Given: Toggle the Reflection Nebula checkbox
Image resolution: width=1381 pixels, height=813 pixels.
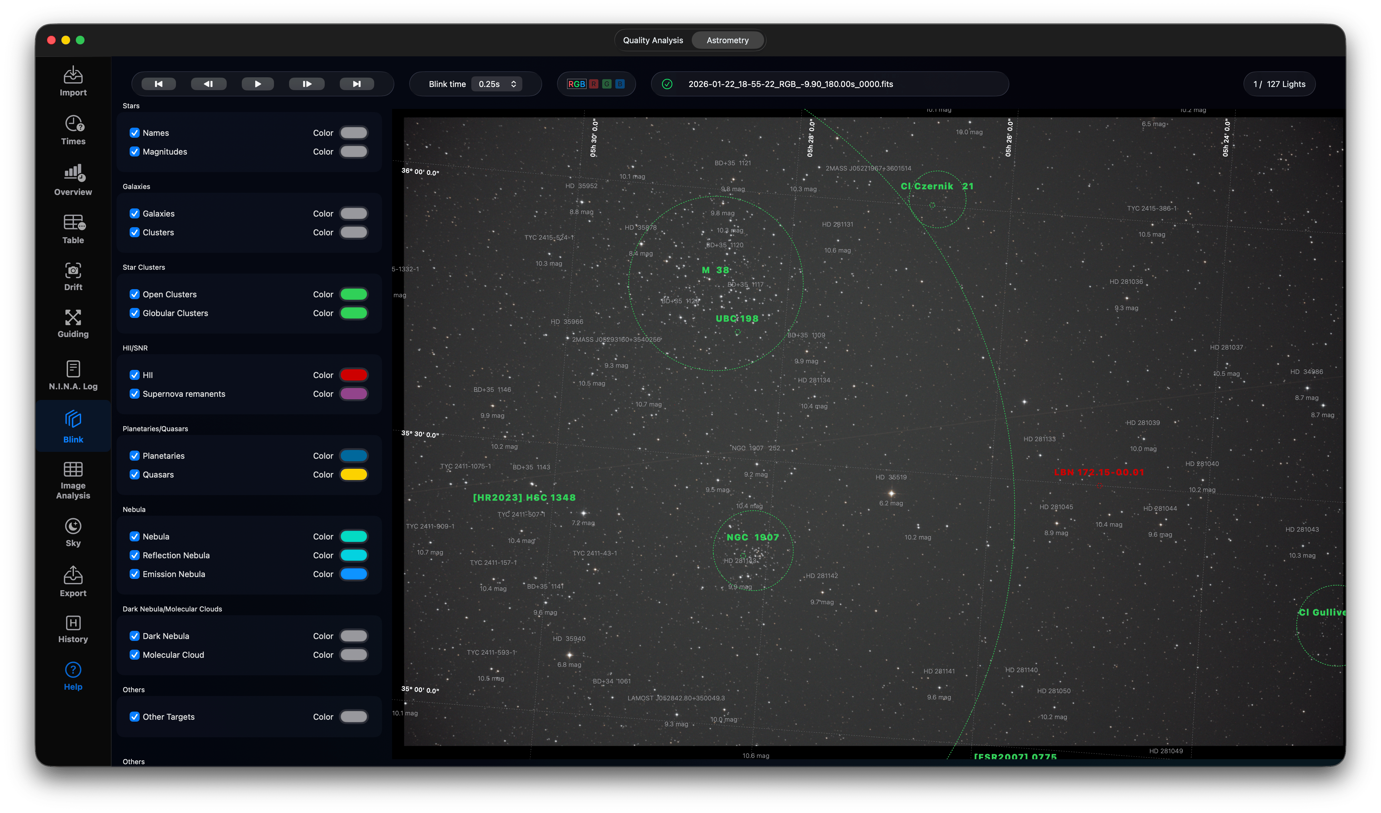Looking at the screenshot, I should [134, 555].
